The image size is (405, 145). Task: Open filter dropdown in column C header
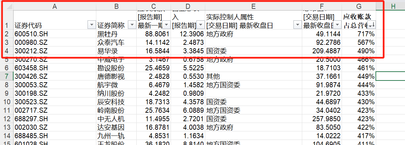(166, 25)
